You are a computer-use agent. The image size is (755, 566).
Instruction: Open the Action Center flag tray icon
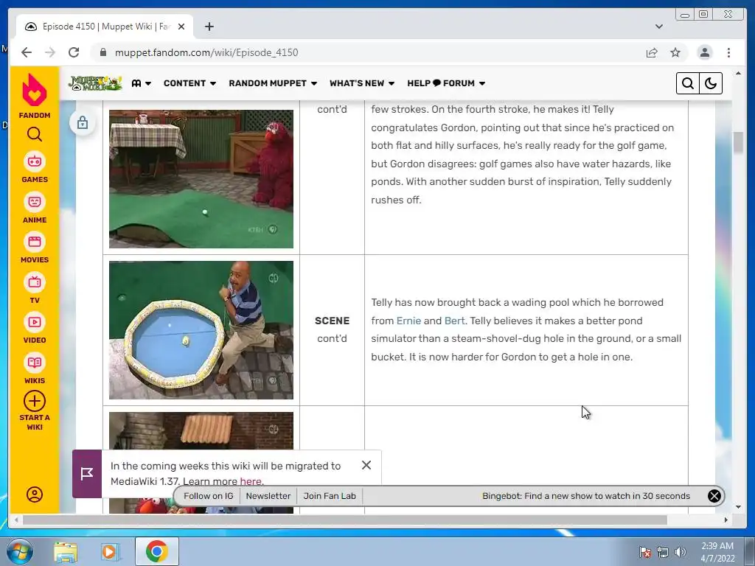[x=645, y=552]
